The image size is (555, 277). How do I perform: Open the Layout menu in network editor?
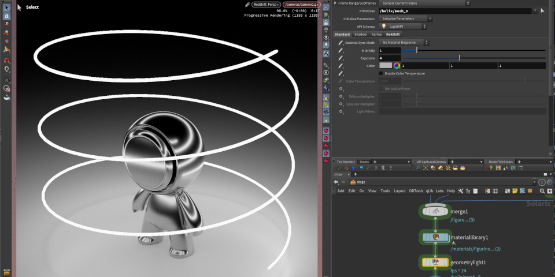399,191
